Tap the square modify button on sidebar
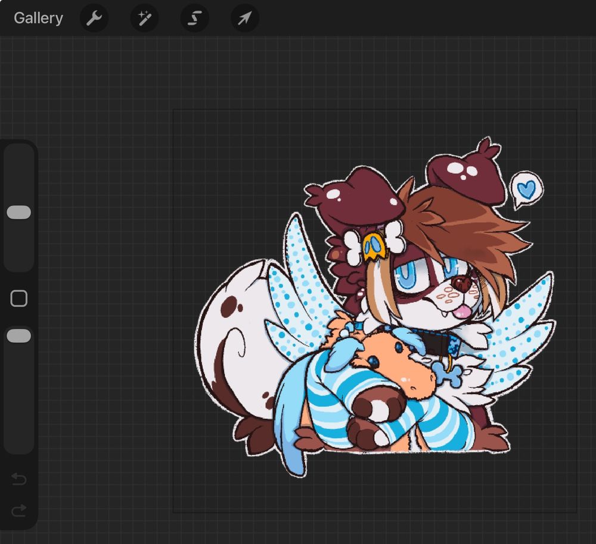 pos(19,297)
